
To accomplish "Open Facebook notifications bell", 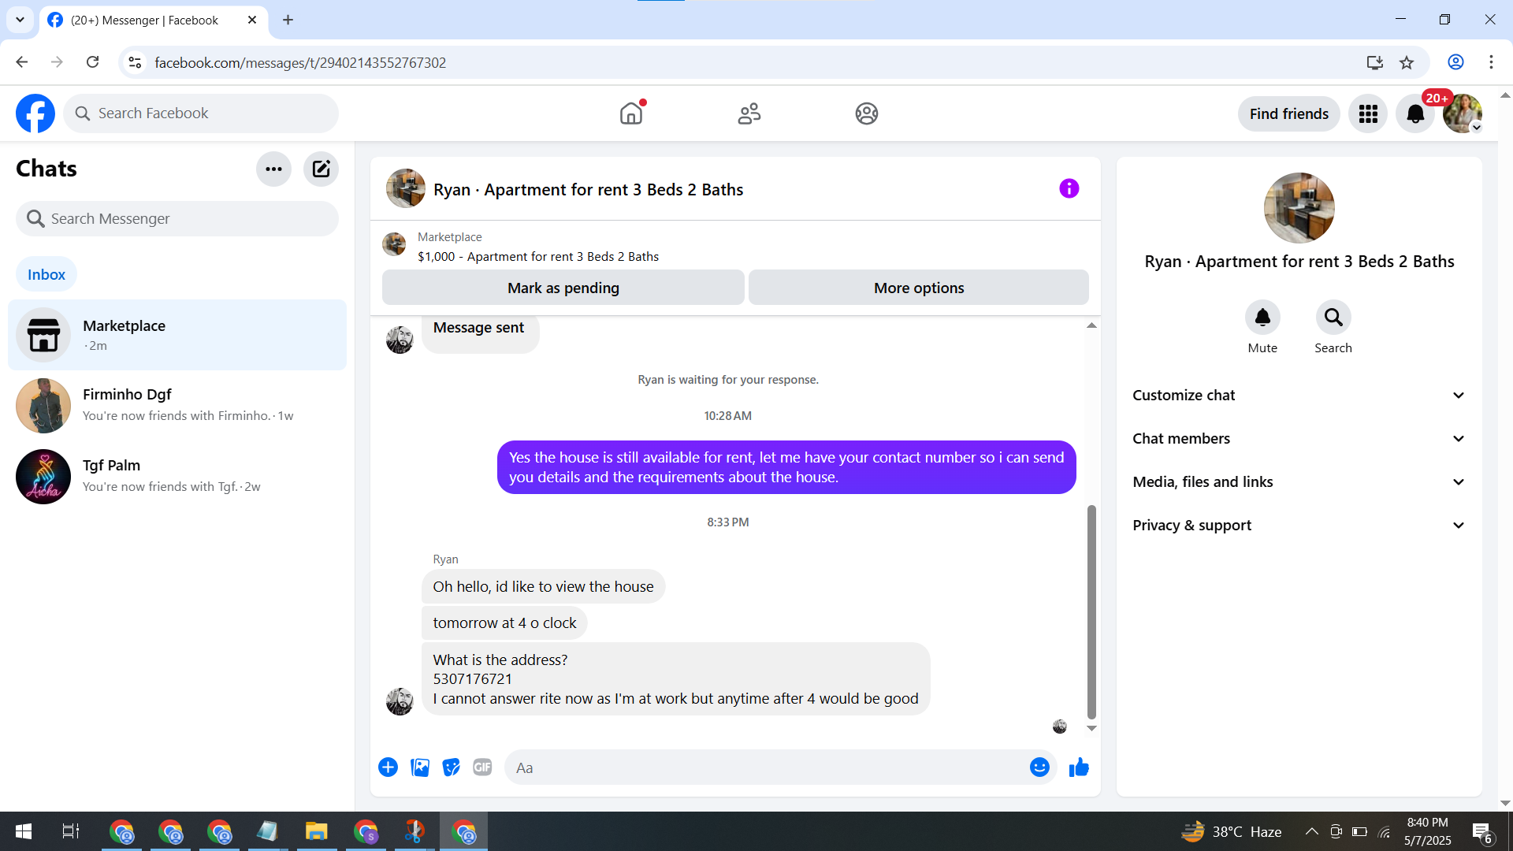I will (x=1415, y=114).
